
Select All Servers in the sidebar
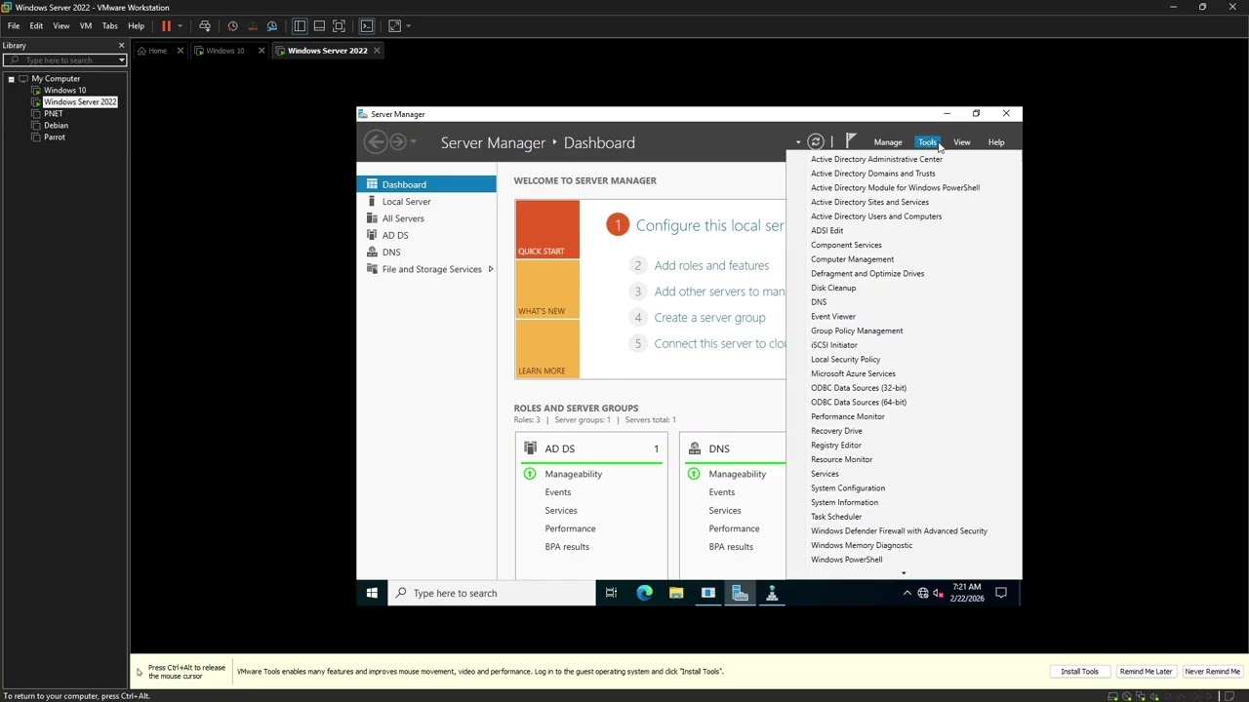pos(426,218)
